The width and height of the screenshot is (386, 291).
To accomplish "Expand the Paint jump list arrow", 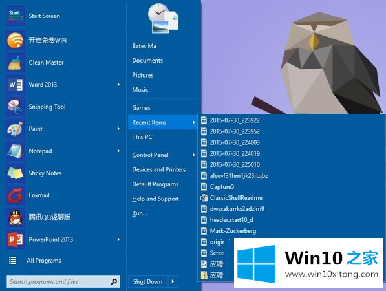I will [119, 129].
